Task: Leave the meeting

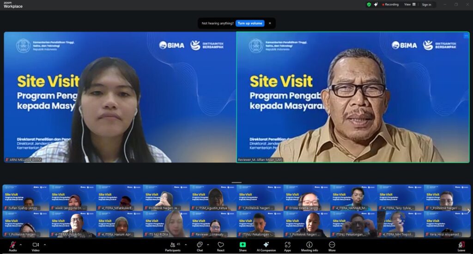Action: click(461, 245)
